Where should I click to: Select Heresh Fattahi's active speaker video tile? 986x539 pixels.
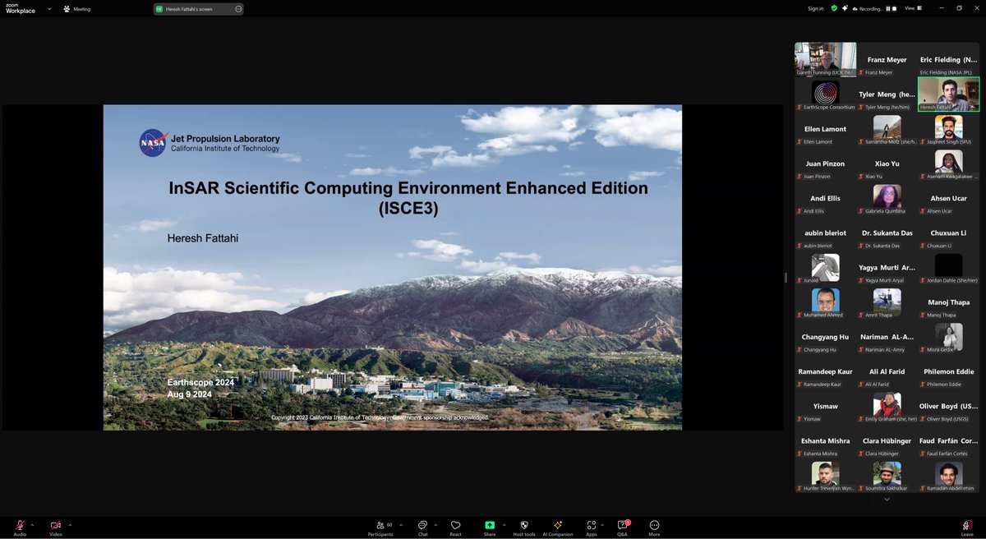pos(948,94)
